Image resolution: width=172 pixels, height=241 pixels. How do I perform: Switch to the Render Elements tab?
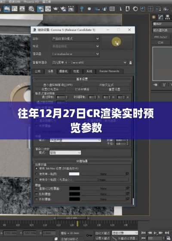pyautogui.click(x=109, y=71)
